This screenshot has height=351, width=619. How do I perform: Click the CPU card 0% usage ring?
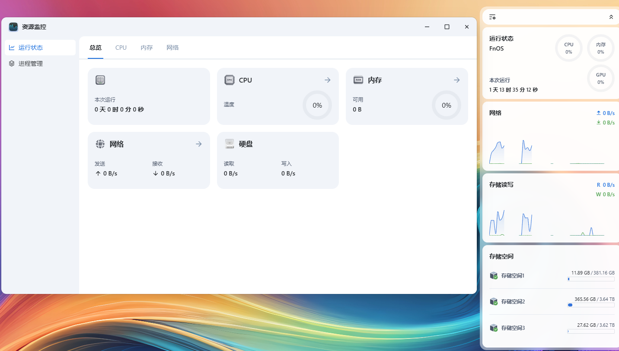[317, 105]
